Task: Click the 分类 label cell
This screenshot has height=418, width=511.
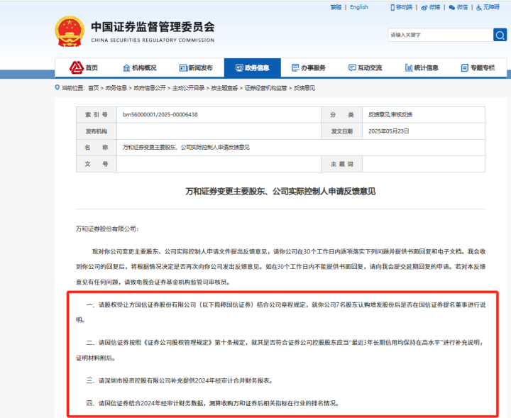Action: tap(342, 115)
